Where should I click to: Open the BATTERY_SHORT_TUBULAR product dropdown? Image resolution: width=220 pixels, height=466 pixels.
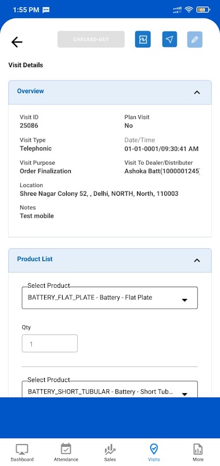pos(110,389)
